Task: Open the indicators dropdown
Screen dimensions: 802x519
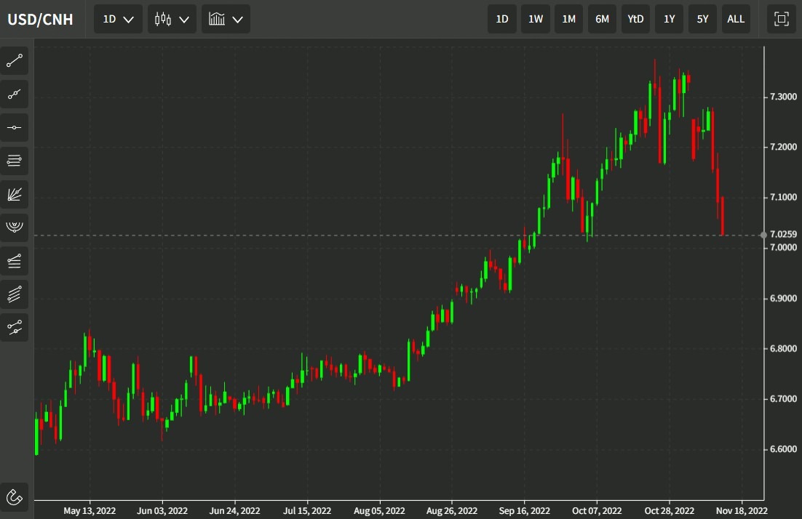Action: [x=226, y=20]
